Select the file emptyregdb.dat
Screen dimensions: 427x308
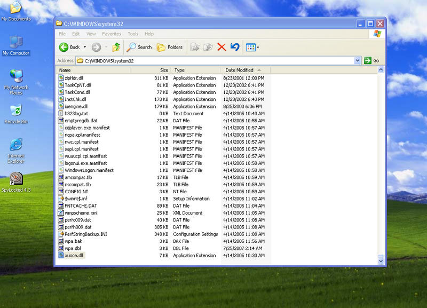[x=81, y=120]
